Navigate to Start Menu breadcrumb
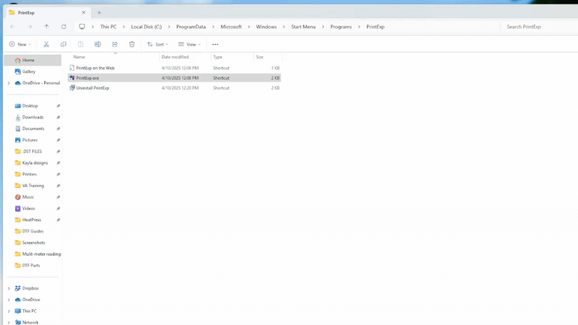 pyautogui.click(x=303, y=27)
